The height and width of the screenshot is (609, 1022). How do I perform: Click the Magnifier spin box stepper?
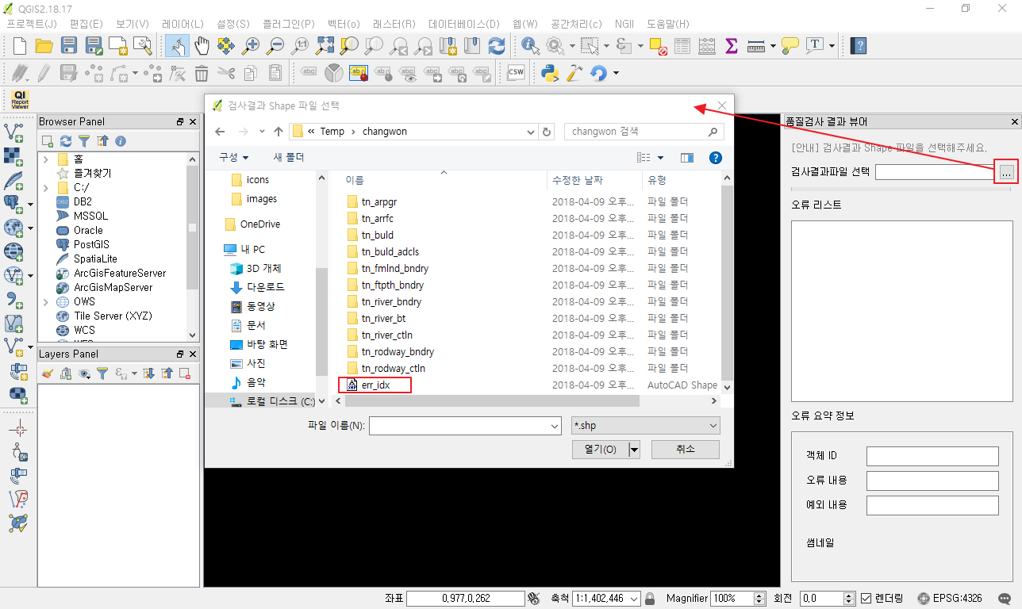759,599
